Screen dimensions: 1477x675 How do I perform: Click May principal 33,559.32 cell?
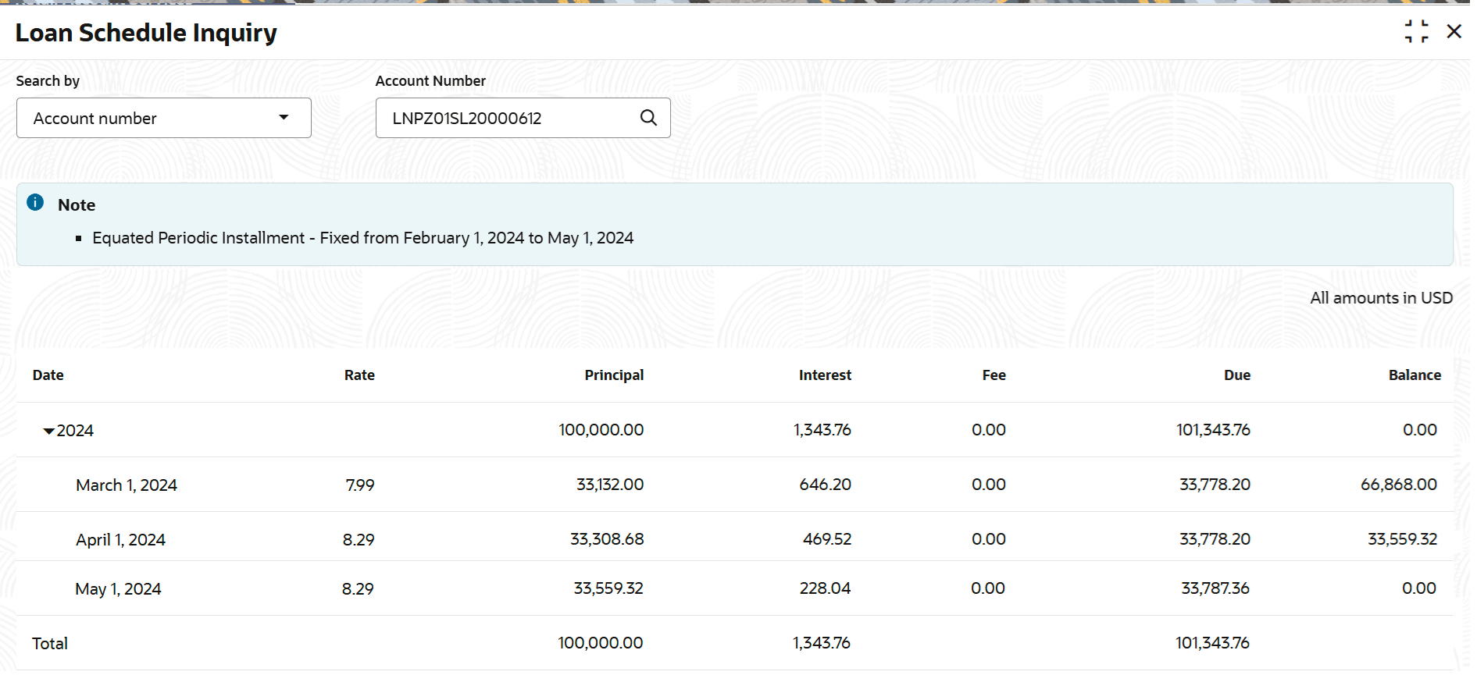tap(608, 588)
